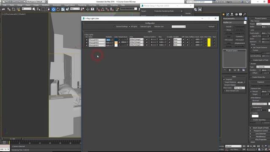The width and height of the screenshot is (270, 152).
Task: Switch to the Utilities command panel tab
Action: [x=245, y=14]
